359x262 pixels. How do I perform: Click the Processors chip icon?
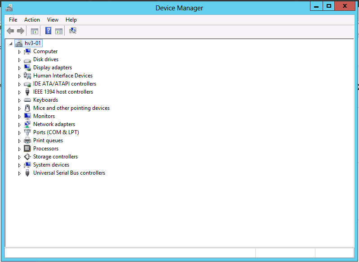tap(27, 149)
